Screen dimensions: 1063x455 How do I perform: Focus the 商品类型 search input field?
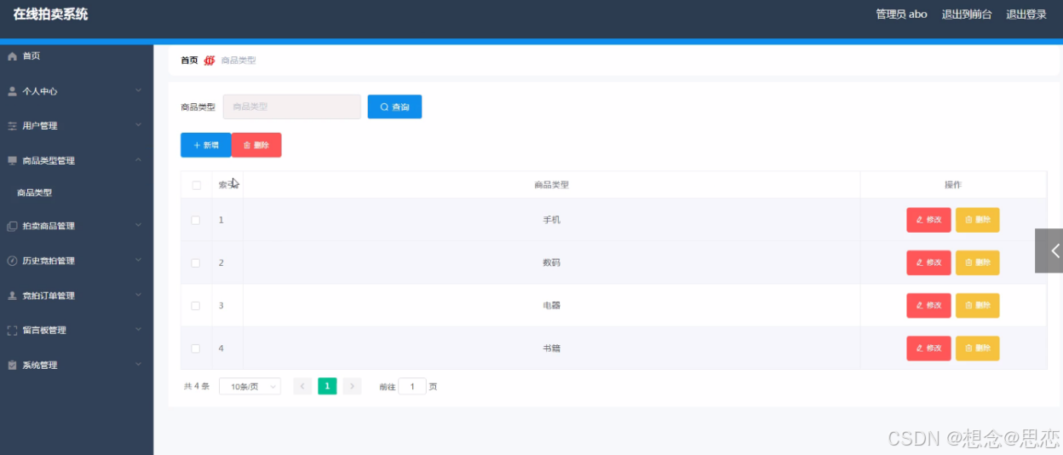[292, 107]
